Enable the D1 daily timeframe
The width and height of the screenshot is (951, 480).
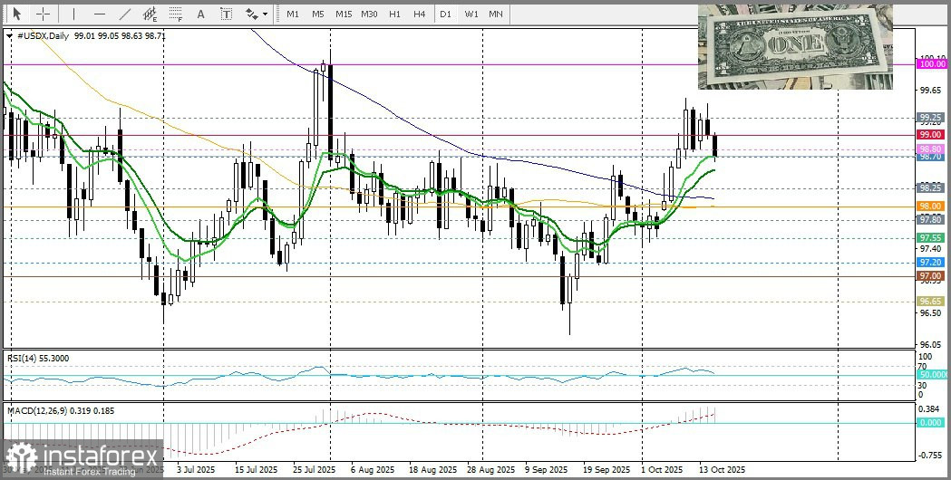(445, 14)
